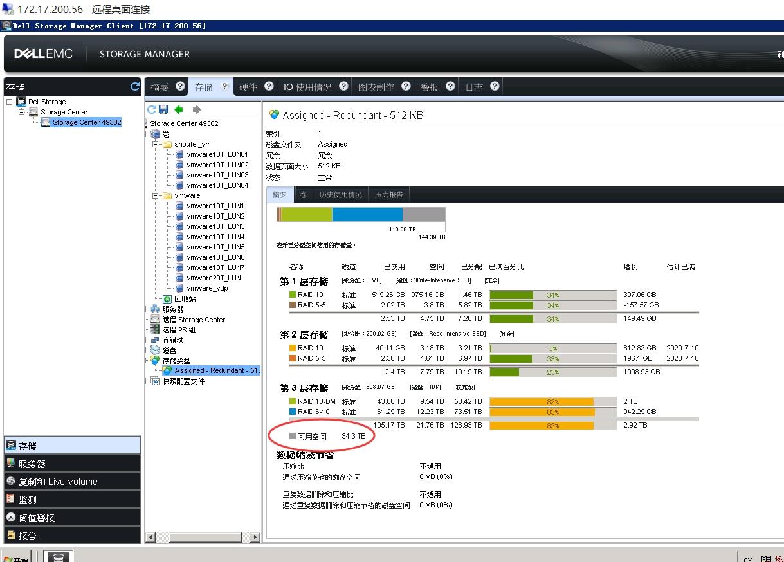
Task: Collapse the Storage Center folder in the left tree
Action: point(22,112)
